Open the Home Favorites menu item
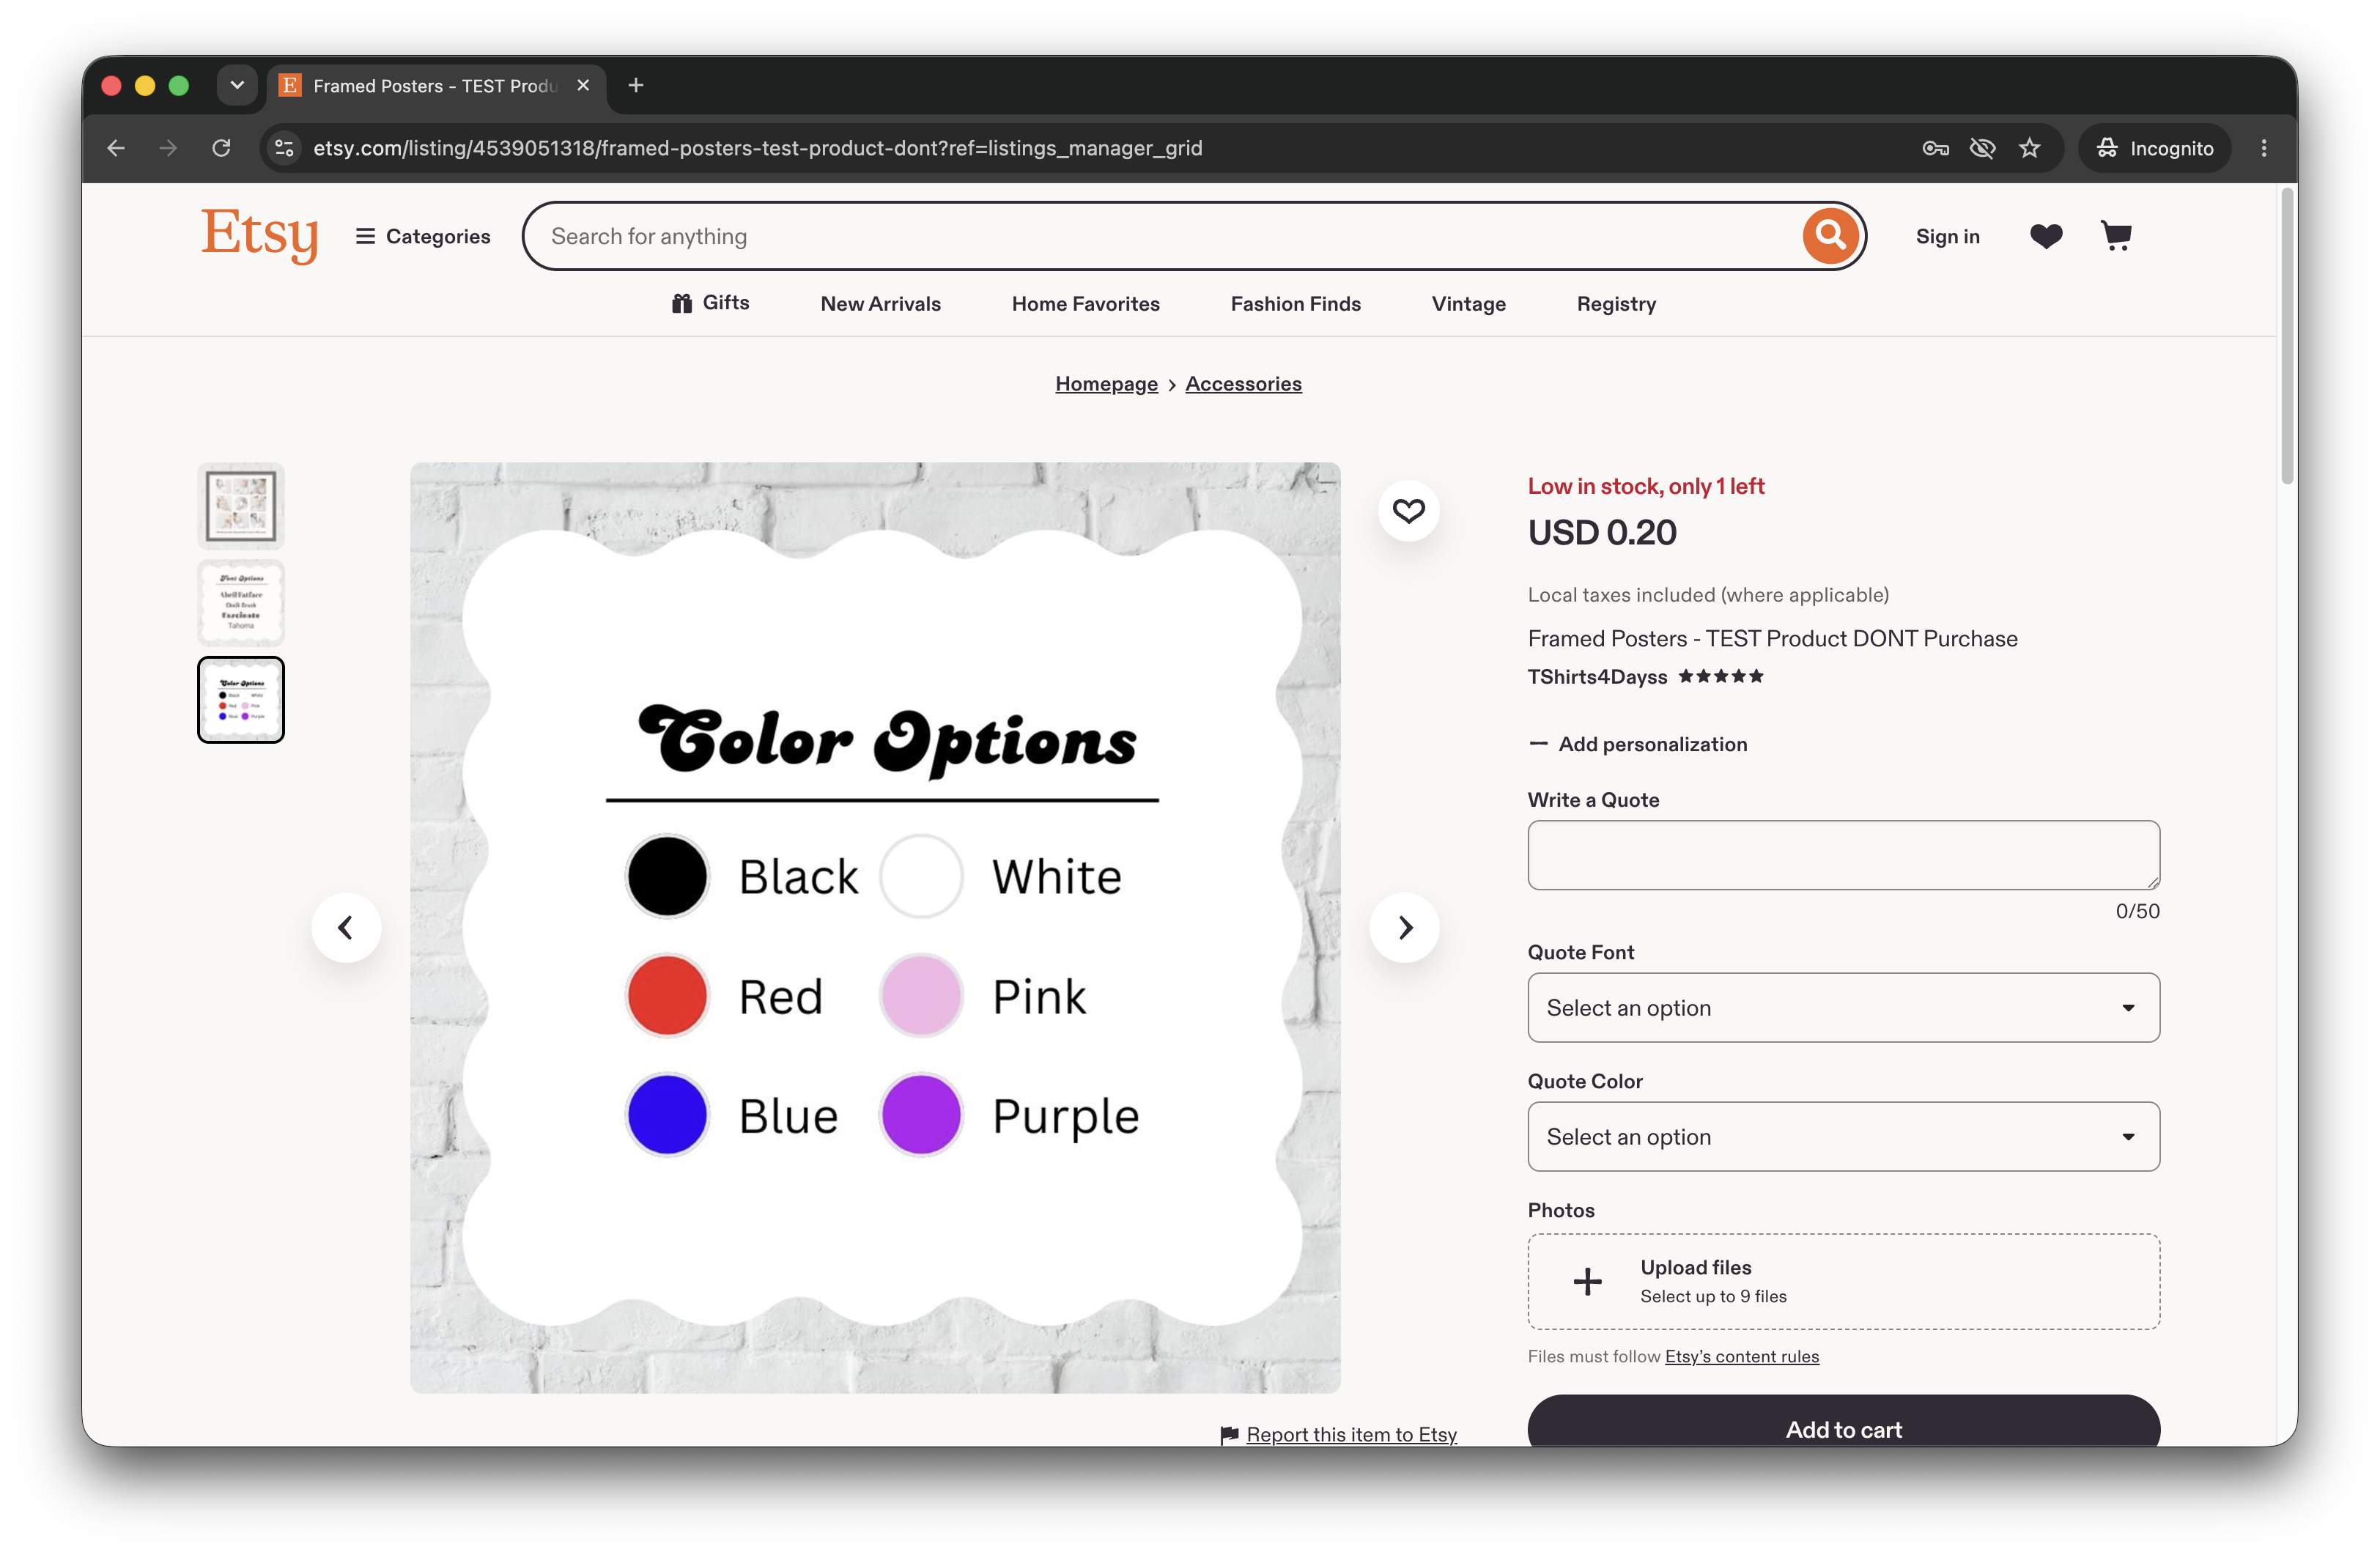 click(1085, 303)
